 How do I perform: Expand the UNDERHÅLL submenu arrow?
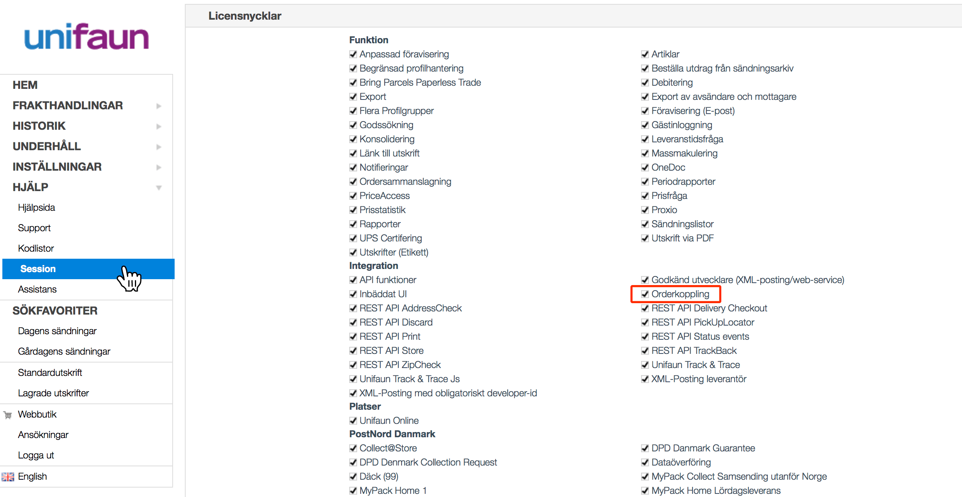click(158, 147)
